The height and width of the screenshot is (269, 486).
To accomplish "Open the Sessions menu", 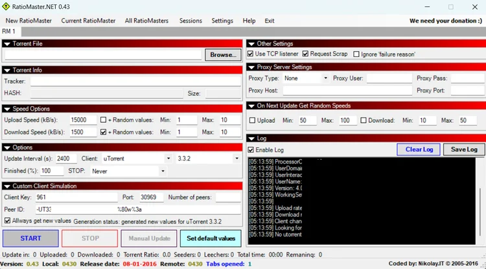I will 191,21.
